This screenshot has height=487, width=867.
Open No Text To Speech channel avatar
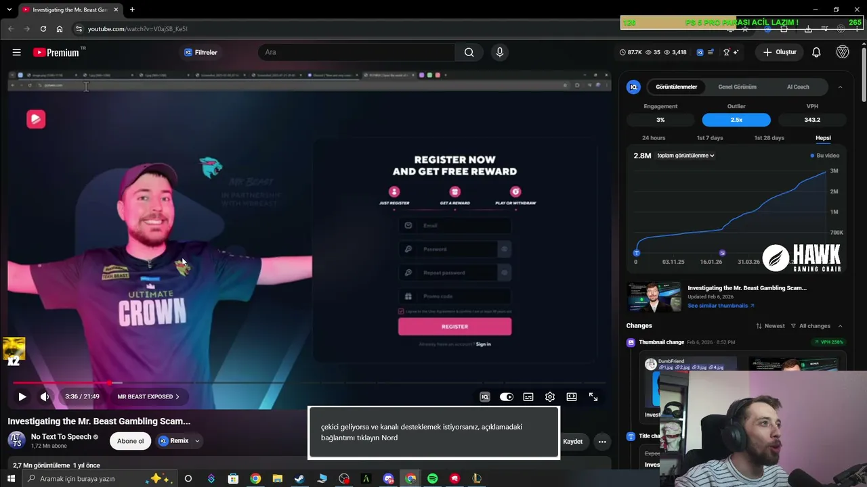pos(17,440)
